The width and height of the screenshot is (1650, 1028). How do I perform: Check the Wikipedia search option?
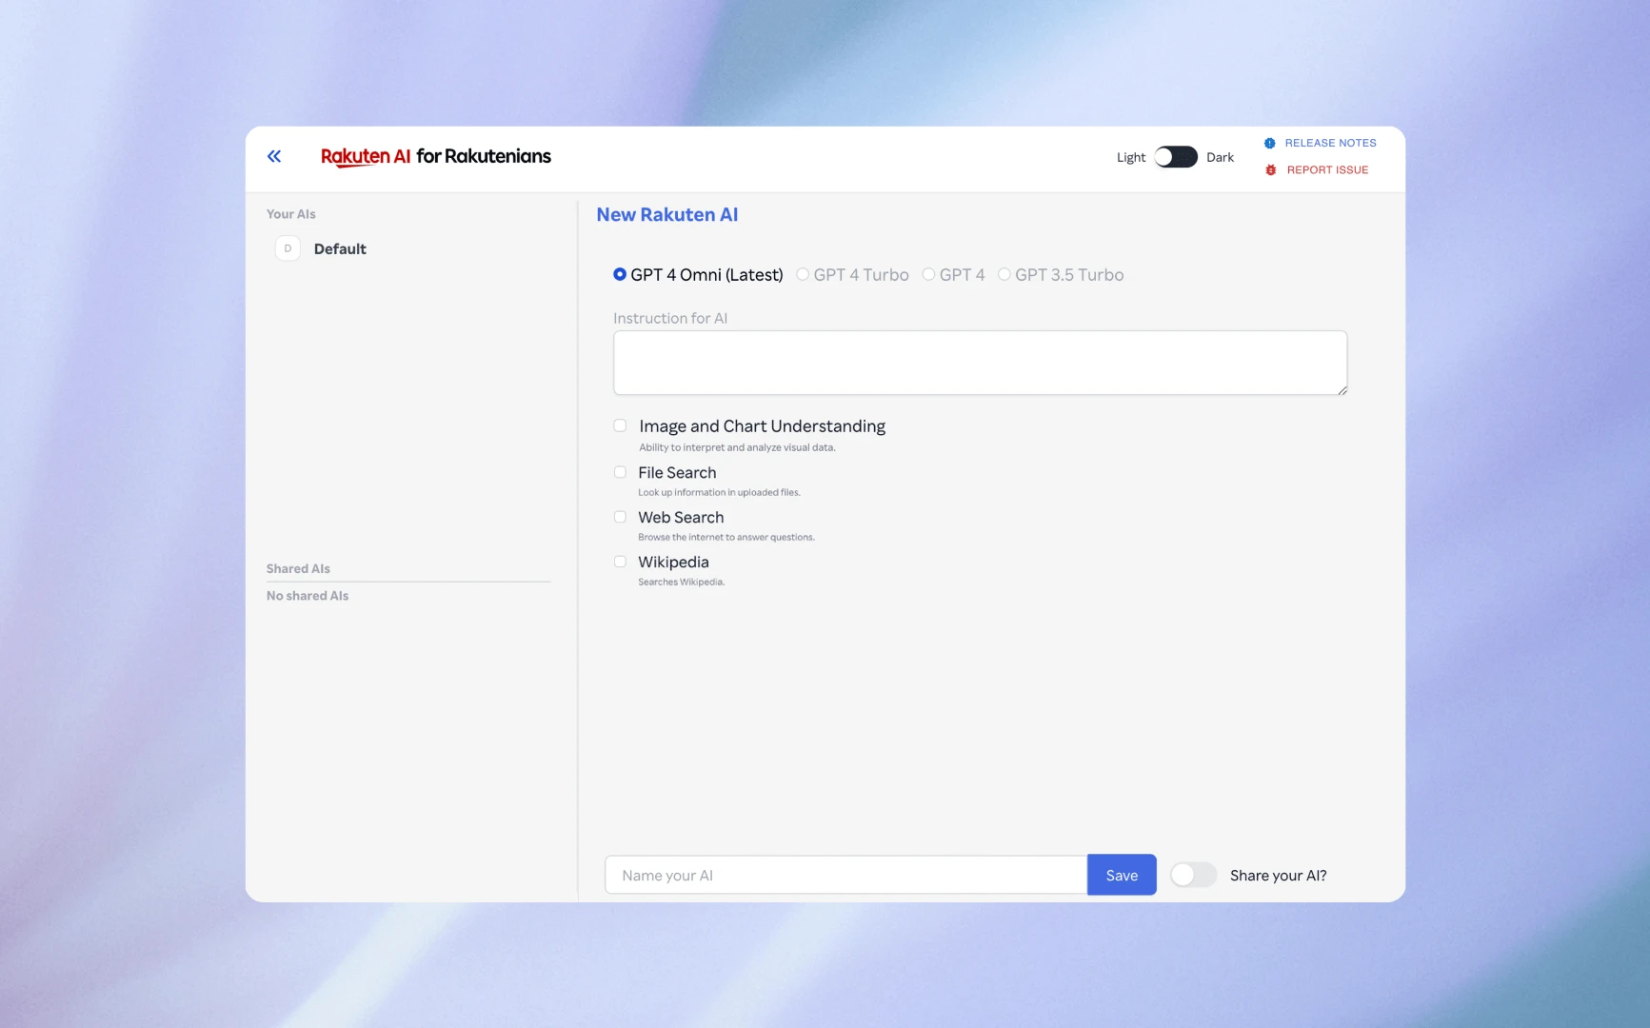coord(620,562)
